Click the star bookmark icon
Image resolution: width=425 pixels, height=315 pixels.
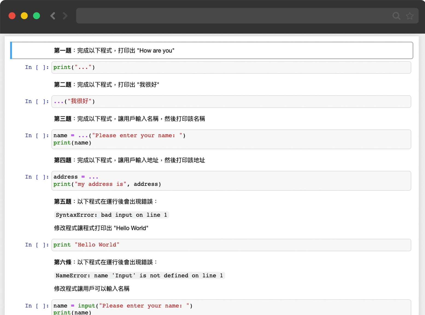pyautogui.click(x=410, y=16)
